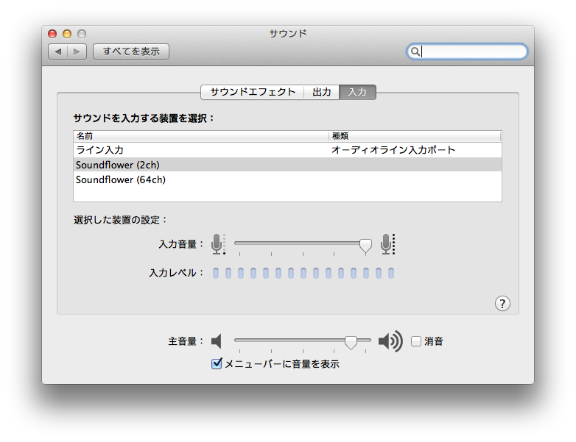Click the loud speaker icon

(390, 341)
